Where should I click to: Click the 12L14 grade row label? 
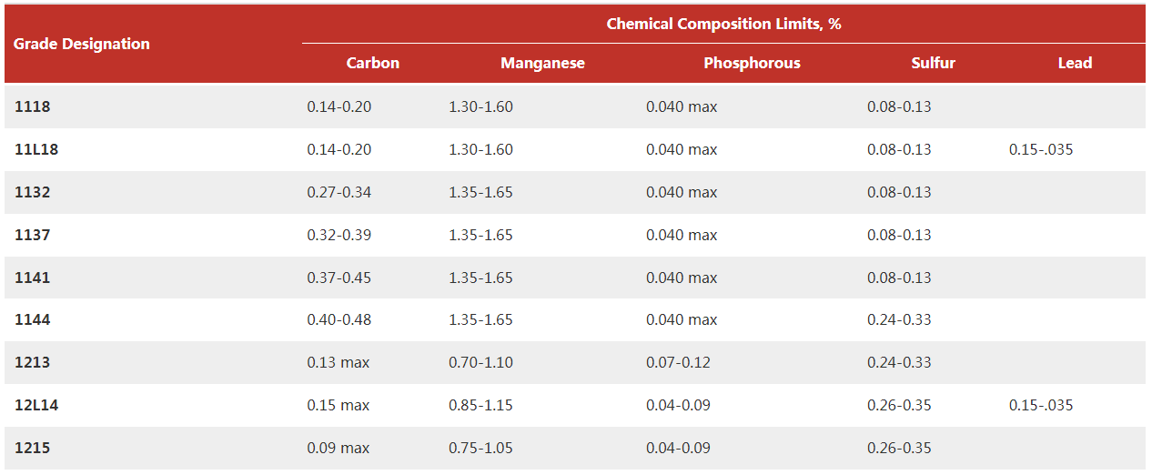pos(36,405)
